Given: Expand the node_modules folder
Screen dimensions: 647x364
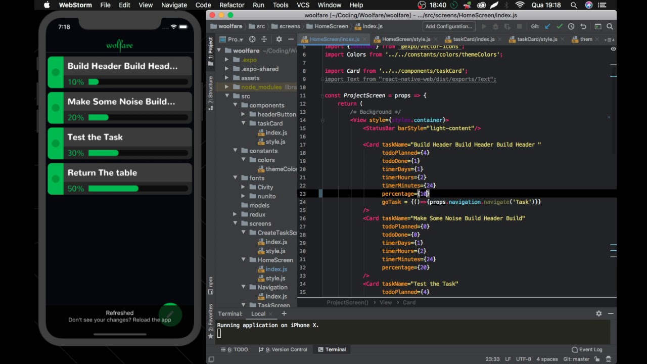Looking at the screenshot, I should (x=227, y=87).
